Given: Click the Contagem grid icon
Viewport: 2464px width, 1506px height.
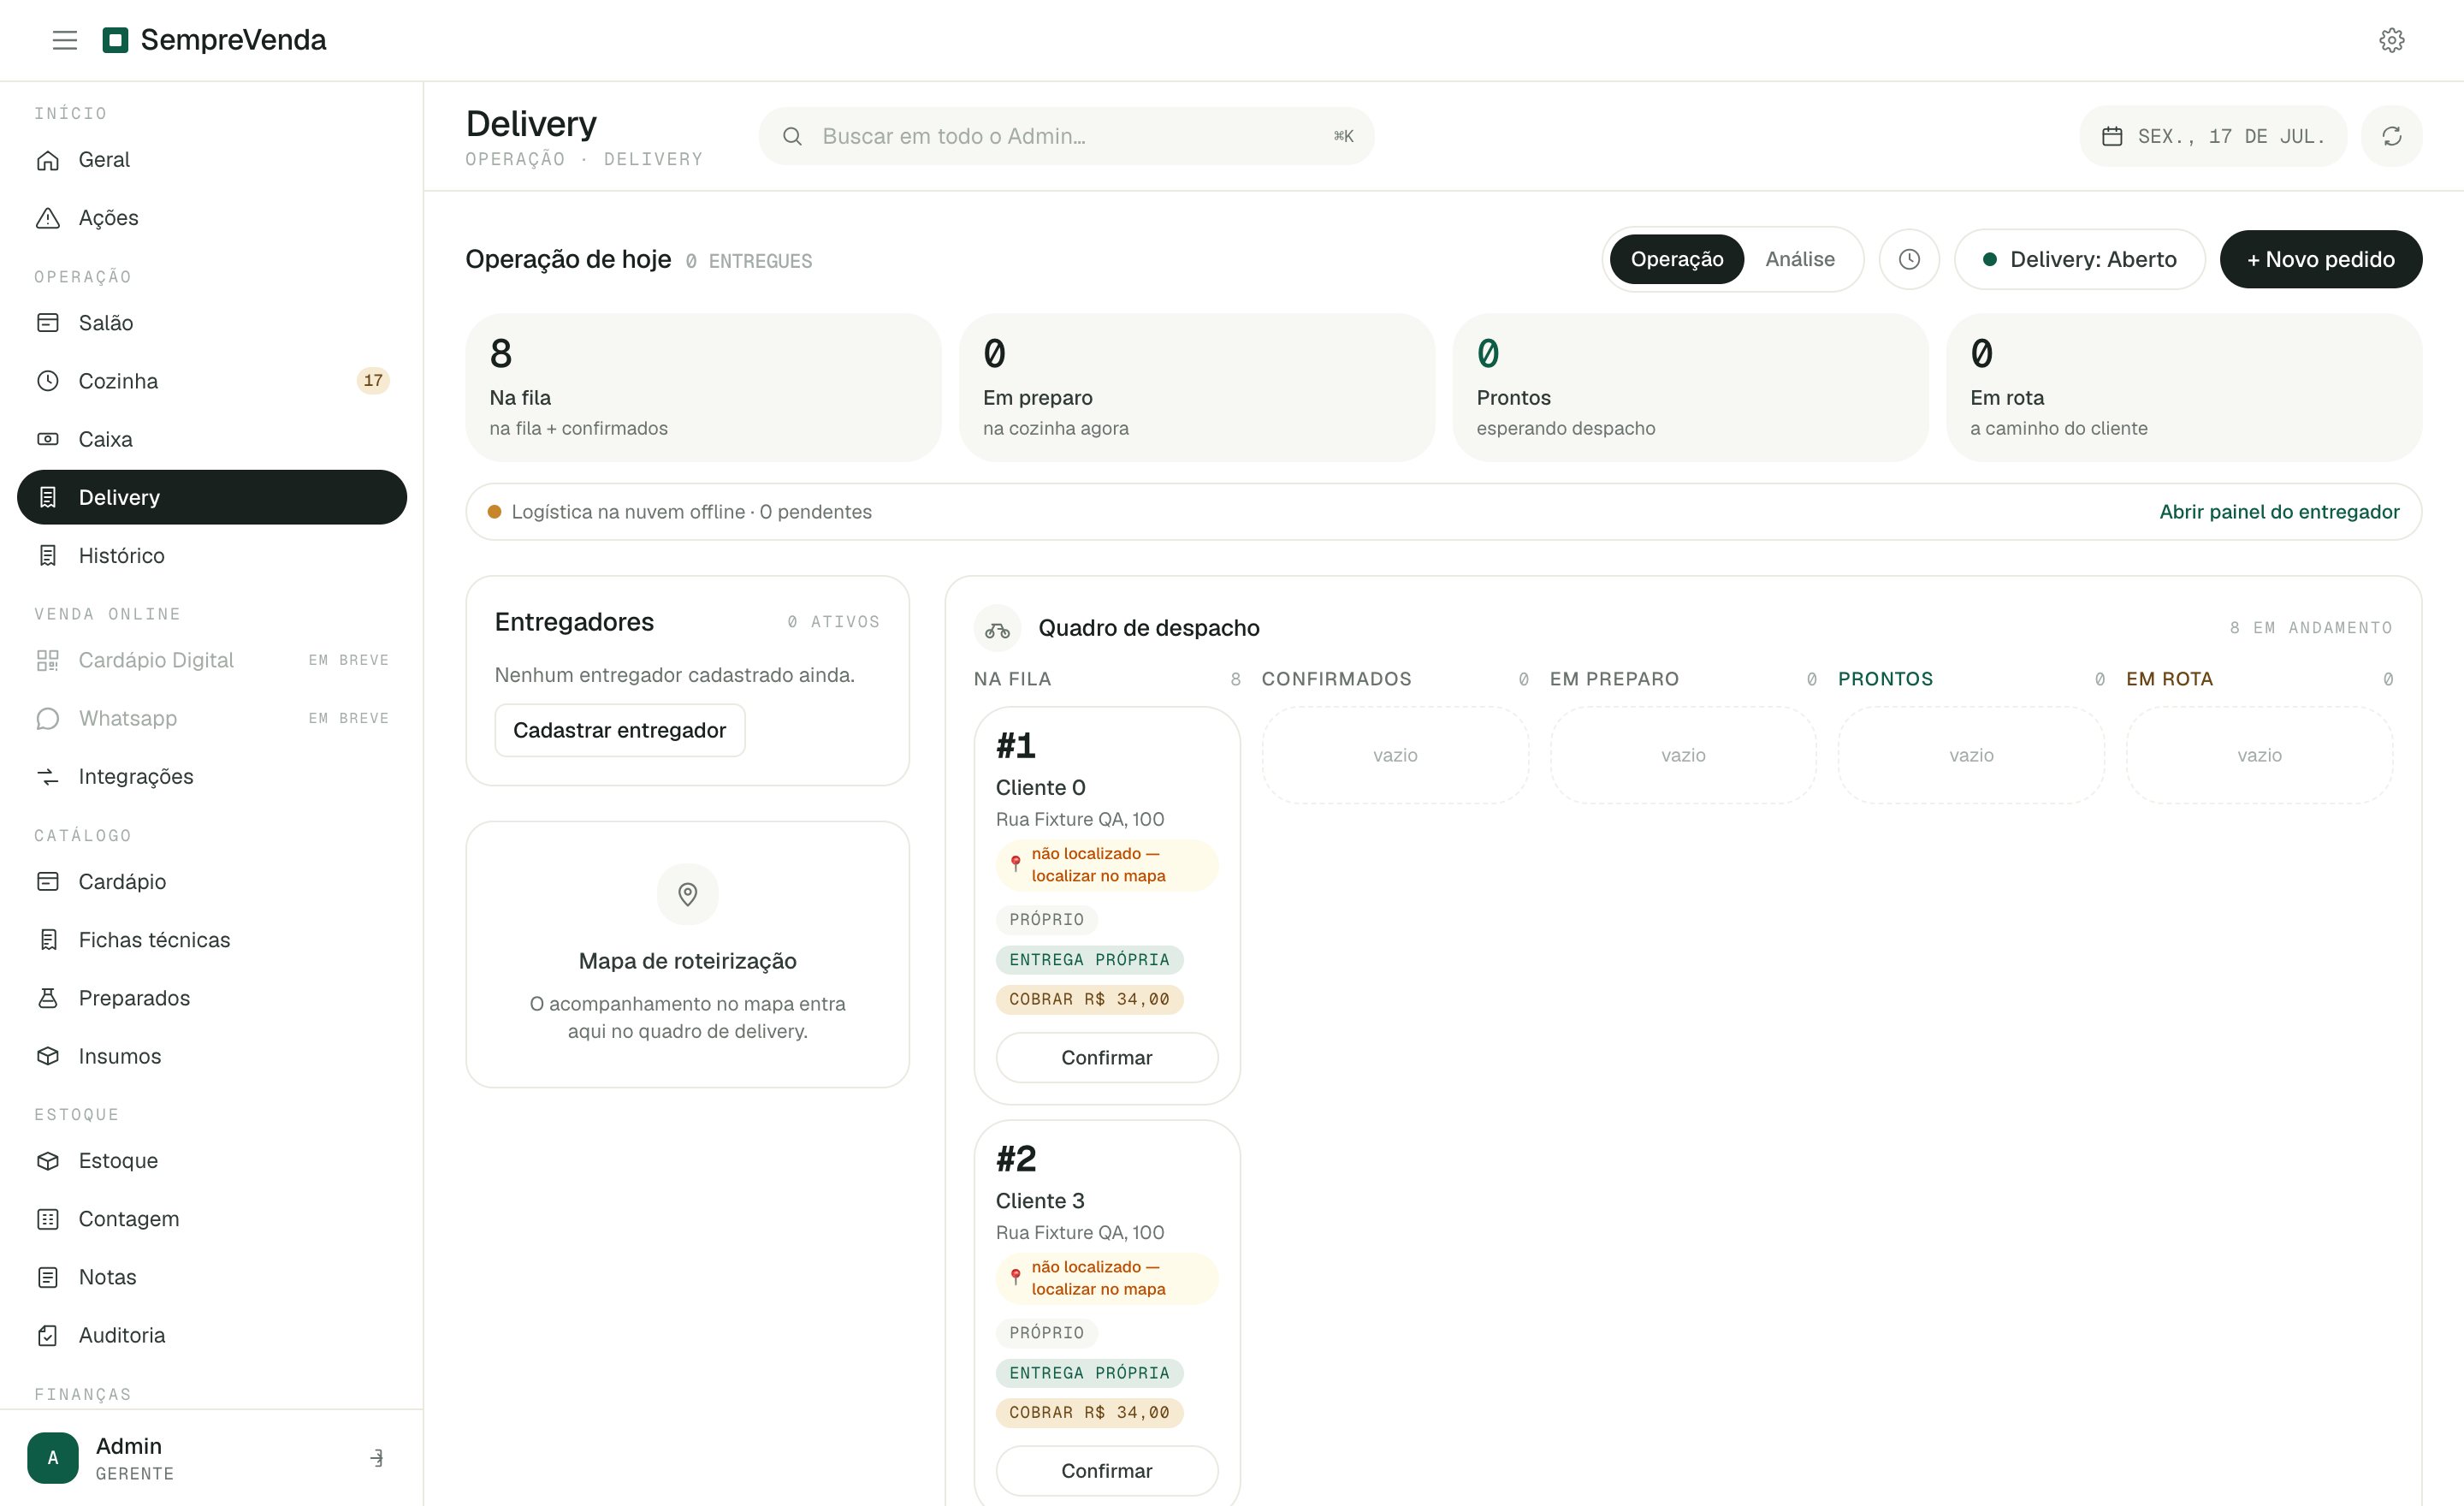Looking at the screenshot, I should 48,1218.
